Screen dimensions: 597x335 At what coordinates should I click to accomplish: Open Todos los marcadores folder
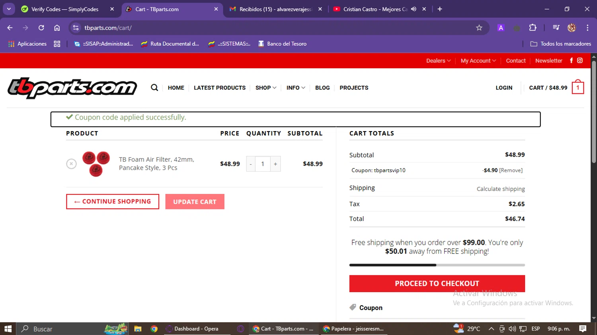pyautogui.click(x=561, y=44)
